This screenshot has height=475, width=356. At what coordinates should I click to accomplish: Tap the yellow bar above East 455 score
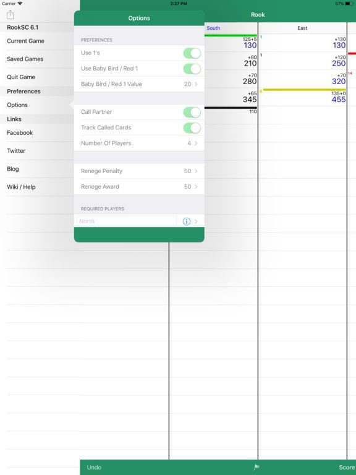[304, 90]
